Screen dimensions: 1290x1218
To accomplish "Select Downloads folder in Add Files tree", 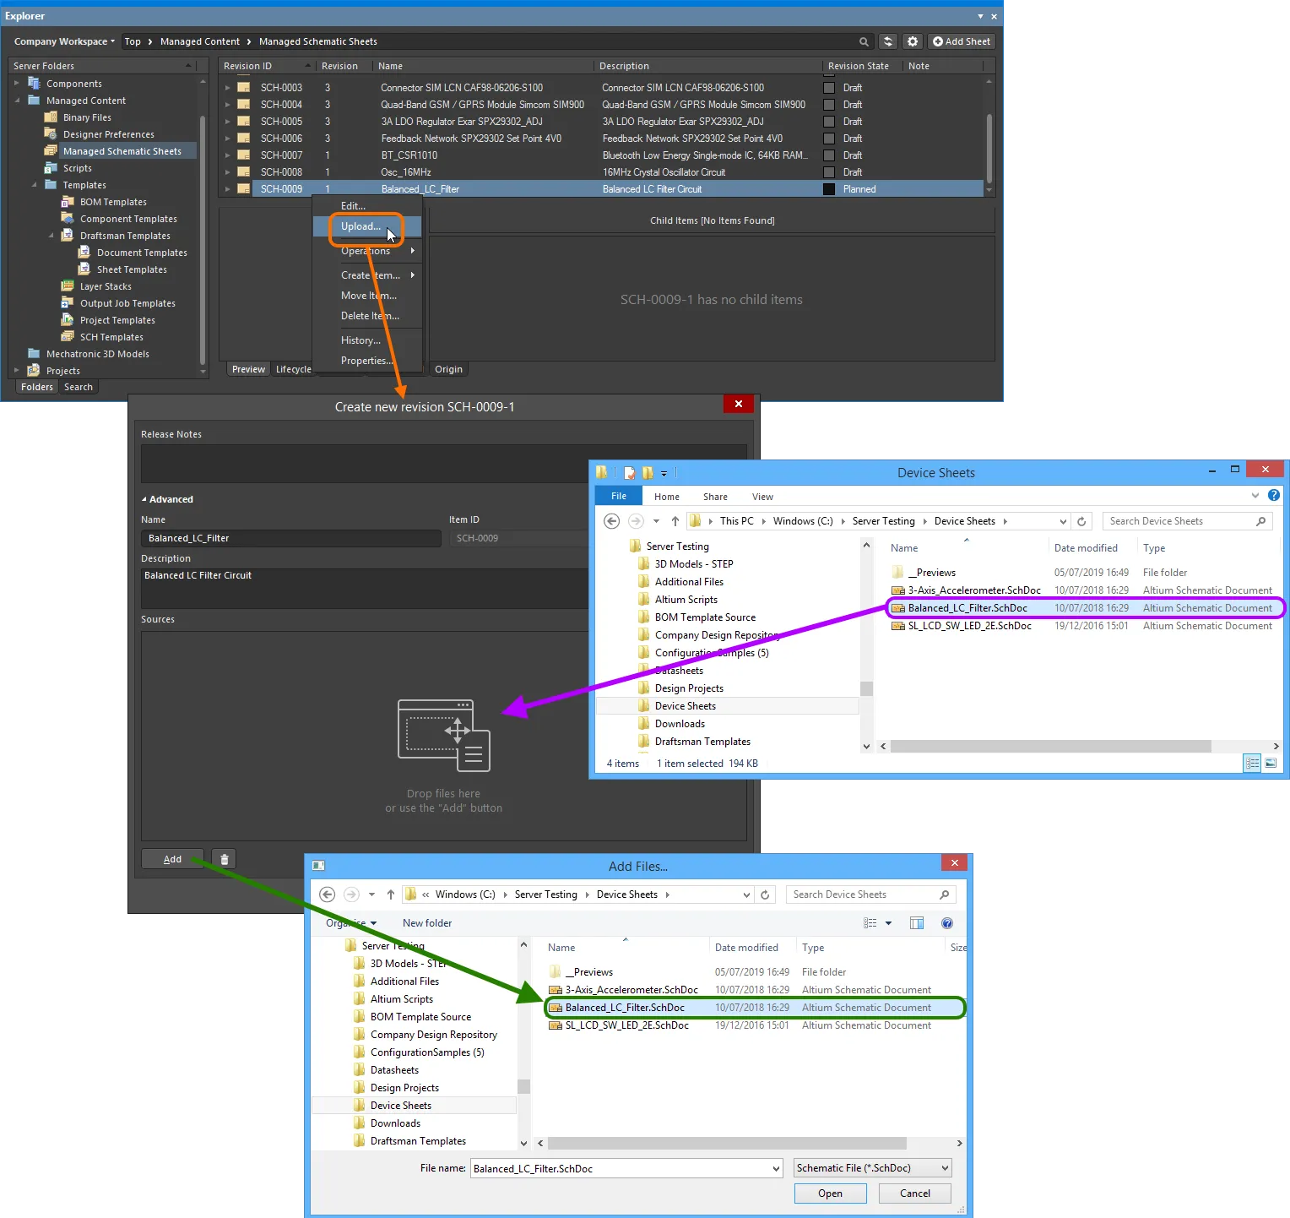I will (395, 1123).
